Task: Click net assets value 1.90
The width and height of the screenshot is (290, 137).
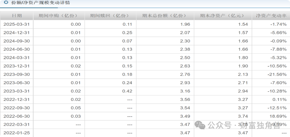Action: point(243,66)
